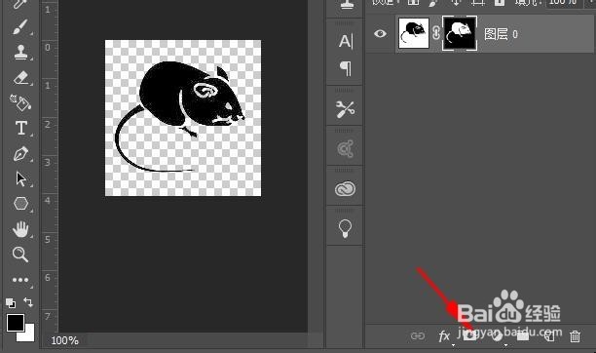Select the Polygon shape tool
Viewport: 596px width, 353px height.
pyautogui.click(x=20, y=204)
